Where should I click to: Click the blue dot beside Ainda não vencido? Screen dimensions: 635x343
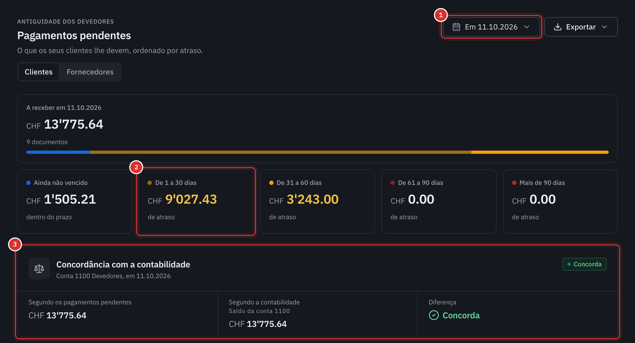[28, 183]
